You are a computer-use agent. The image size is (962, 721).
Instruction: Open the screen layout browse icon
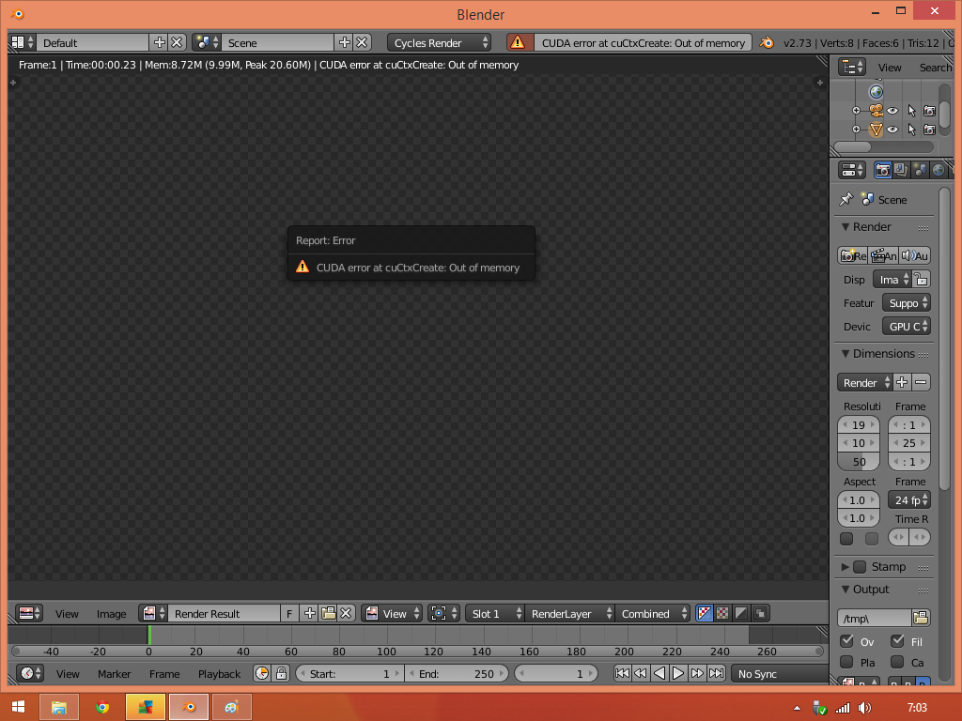coord(23,42)
